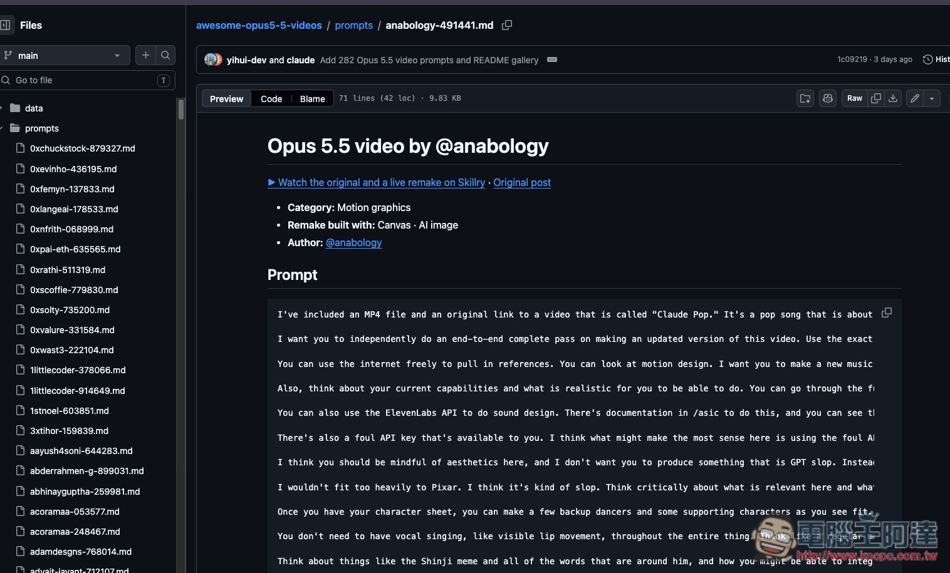The height and width of the screenshot is (573, 950).
Task: Focus the Go to file input
Action: 86,80
